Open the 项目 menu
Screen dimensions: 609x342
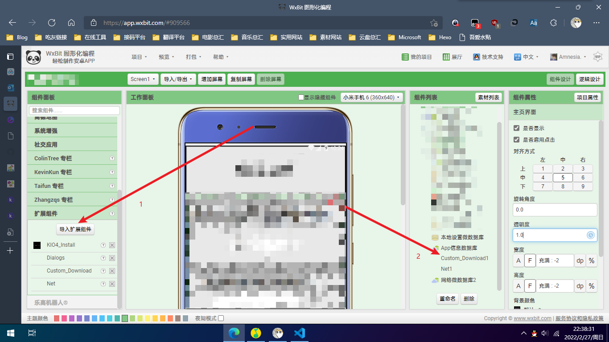pos(139,57)
